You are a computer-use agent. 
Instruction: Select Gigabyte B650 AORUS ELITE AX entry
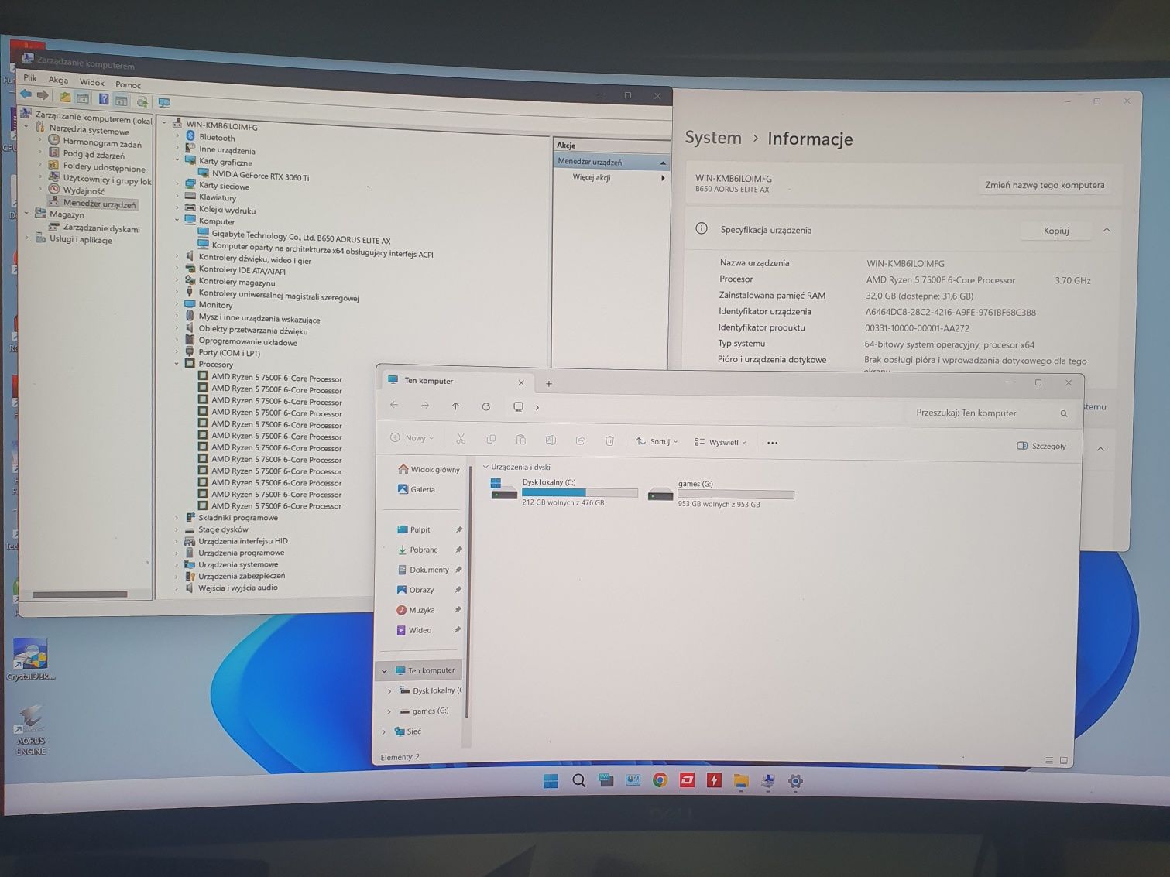point(300,237)
